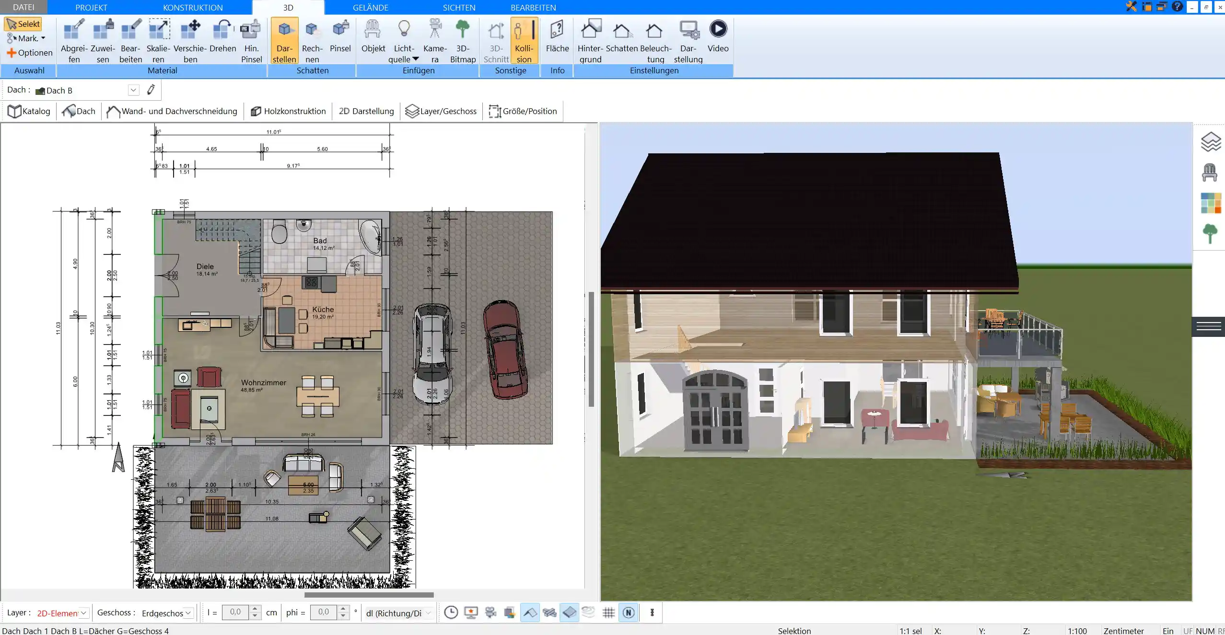Image resolution: width=1225 pixels, height=635 pixels.
Task: Click the monitor with star icon in bottom toolbar
Action: (x=471, y=612)
